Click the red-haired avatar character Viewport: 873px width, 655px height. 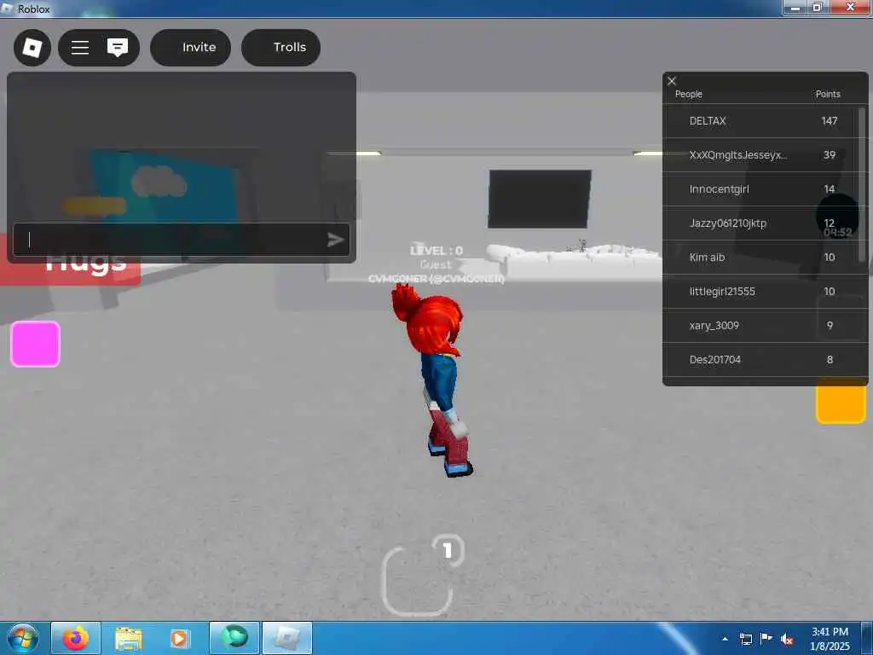pos(434,379)
